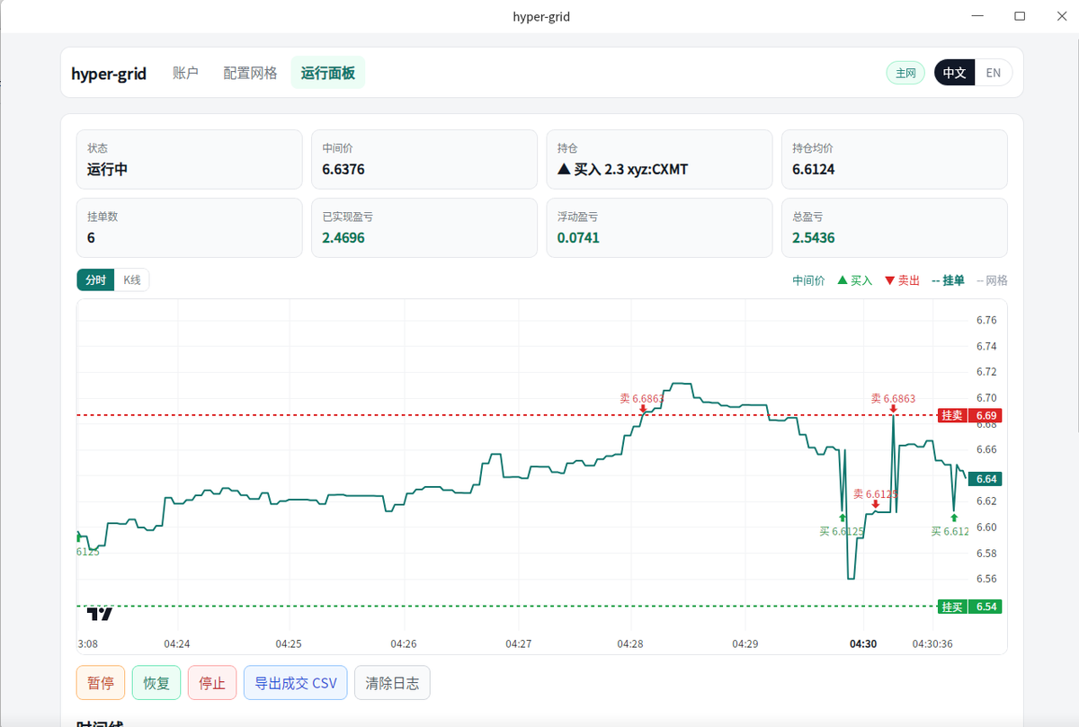Toggle the 挂单 legend lines
Viewport: 1079px width, 727px height.
pyautogui.click(x=948, y=280)
